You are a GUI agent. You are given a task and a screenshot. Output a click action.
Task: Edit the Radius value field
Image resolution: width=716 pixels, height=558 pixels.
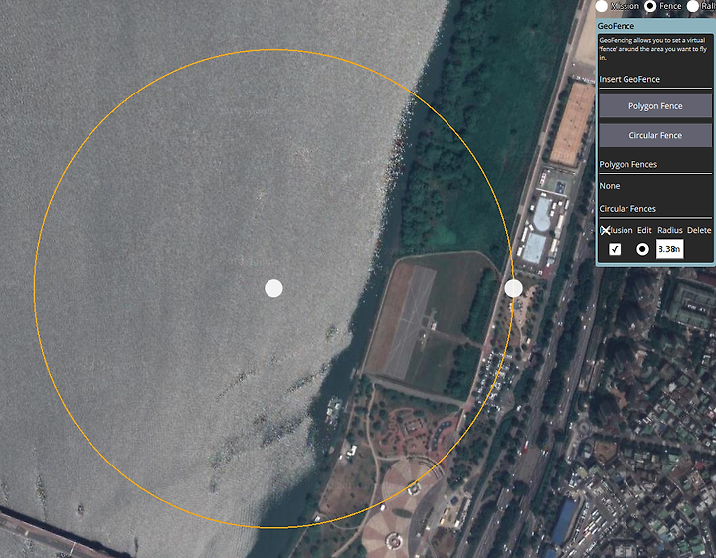point(670,249)
